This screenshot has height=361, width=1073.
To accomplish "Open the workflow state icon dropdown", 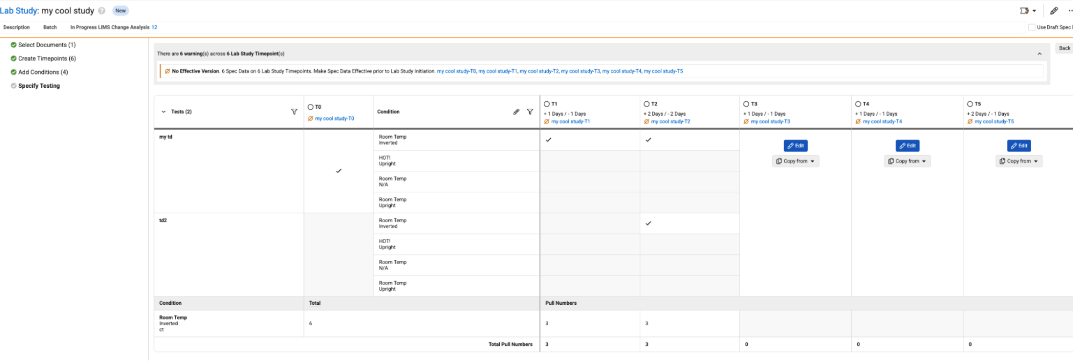I will click(x=1027, y=11).
